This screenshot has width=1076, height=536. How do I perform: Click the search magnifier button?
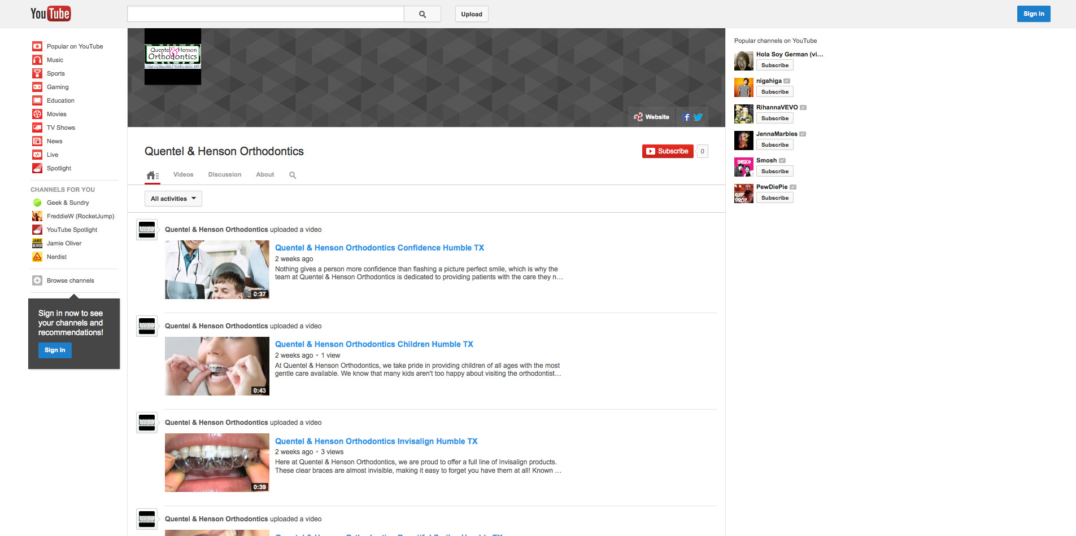pos(422,14)
